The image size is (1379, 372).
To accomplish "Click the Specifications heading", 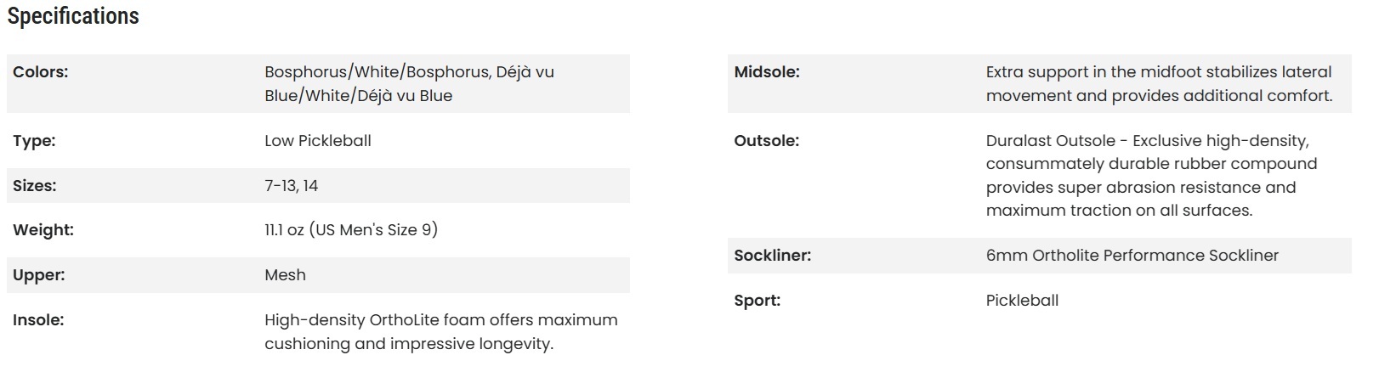I will click(73, 16).
